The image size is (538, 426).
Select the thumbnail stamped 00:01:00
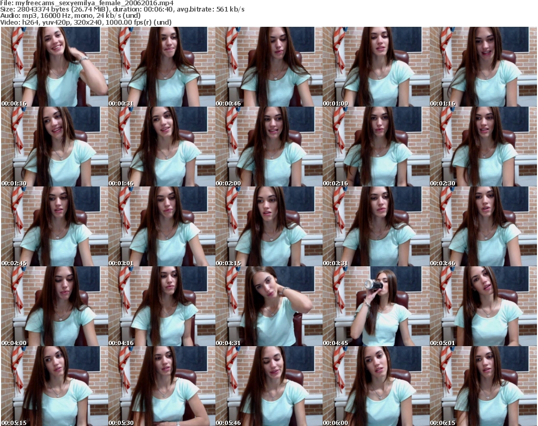coord(376,67)
